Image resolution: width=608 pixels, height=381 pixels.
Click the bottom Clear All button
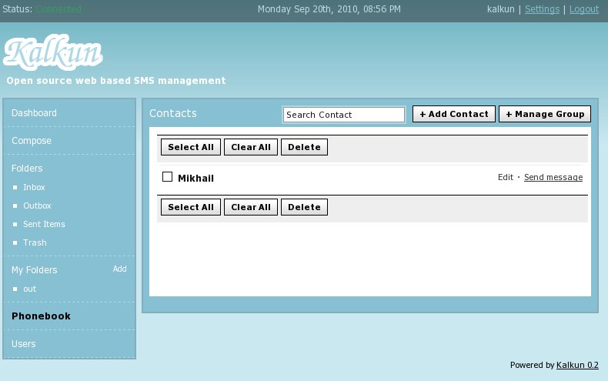pyautogui.click(x=251, y=207)
